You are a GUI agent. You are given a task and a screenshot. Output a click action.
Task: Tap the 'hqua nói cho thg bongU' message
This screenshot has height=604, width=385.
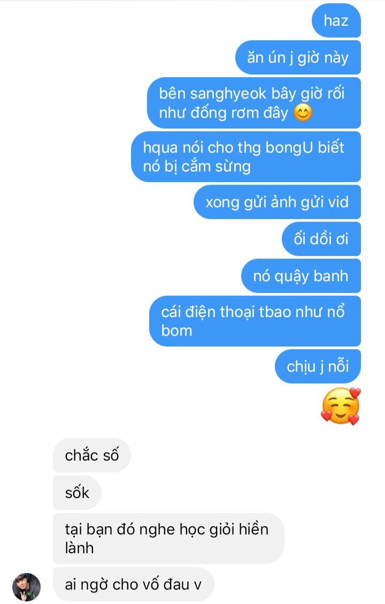(x=246, y=157)
